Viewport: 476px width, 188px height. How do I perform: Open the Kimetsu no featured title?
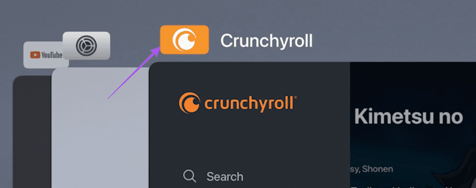click(x=409, y=117)
